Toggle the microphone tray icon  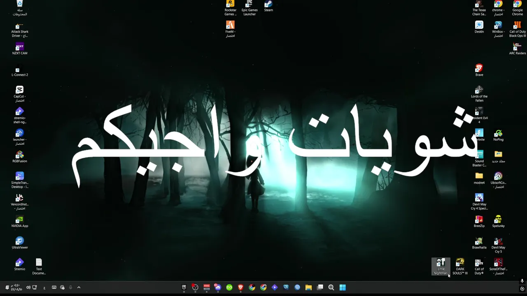tap(70, 287)
